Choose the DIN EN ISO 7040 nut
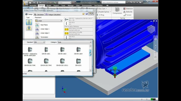The width and height of the screenshot is (181, 101). pyautogui.click(x=30, y=62)
